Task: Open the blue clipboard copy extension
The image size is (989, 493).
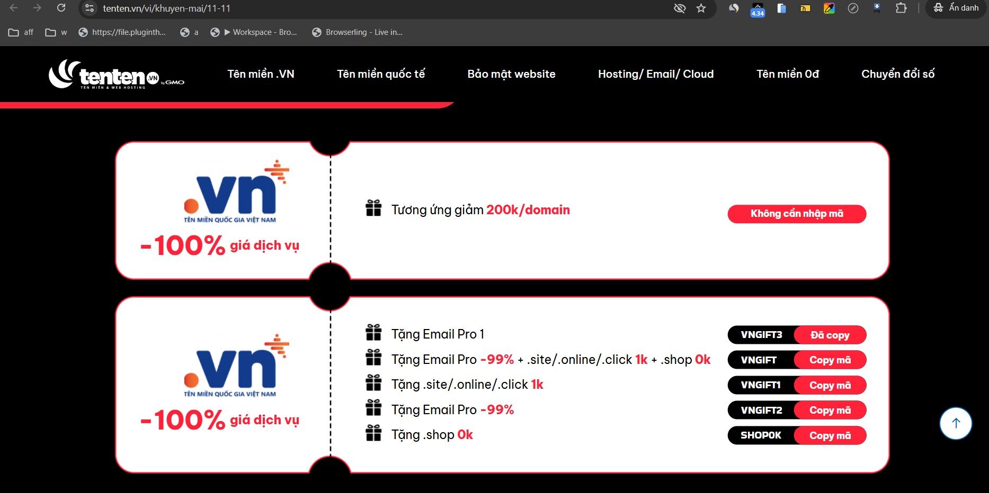Action: point(781,8)
